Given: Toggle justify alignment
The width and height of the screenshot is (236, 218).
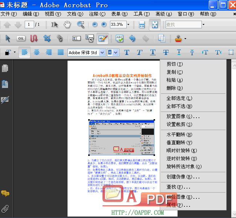Looking at the screenshot, I should click(61, 52).
